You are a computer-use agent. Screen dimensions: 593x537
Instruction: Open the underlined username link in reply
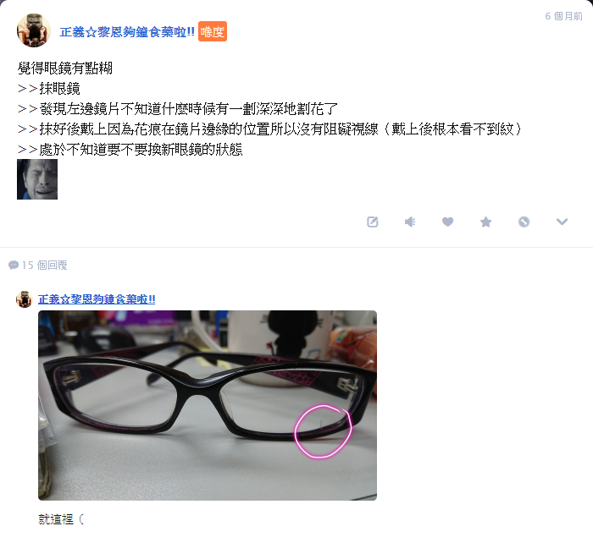[x=97, y=299]
